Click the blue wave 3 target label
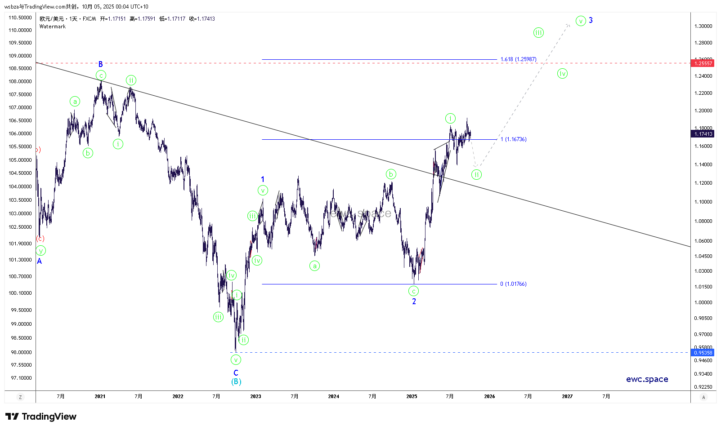 (591, 20)
